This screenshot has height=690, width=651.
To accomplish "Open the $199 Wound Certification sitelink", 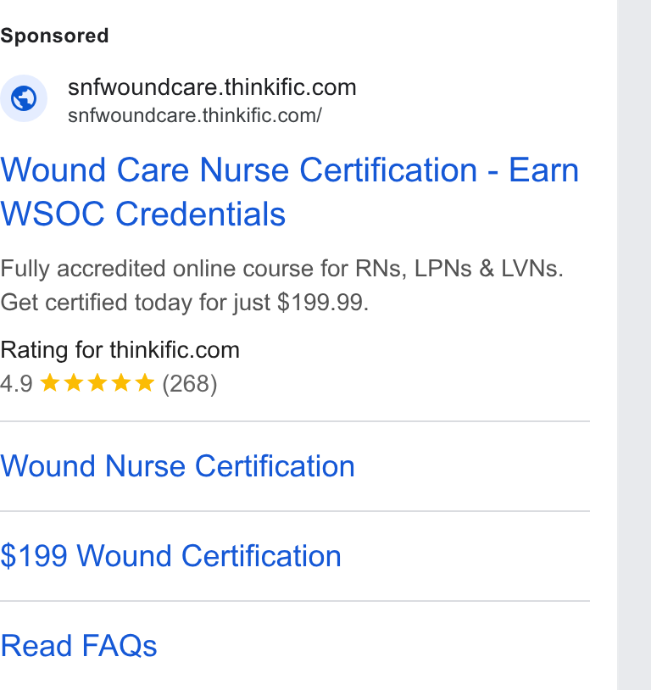I will pyautogui.click(x=170, y=556).
